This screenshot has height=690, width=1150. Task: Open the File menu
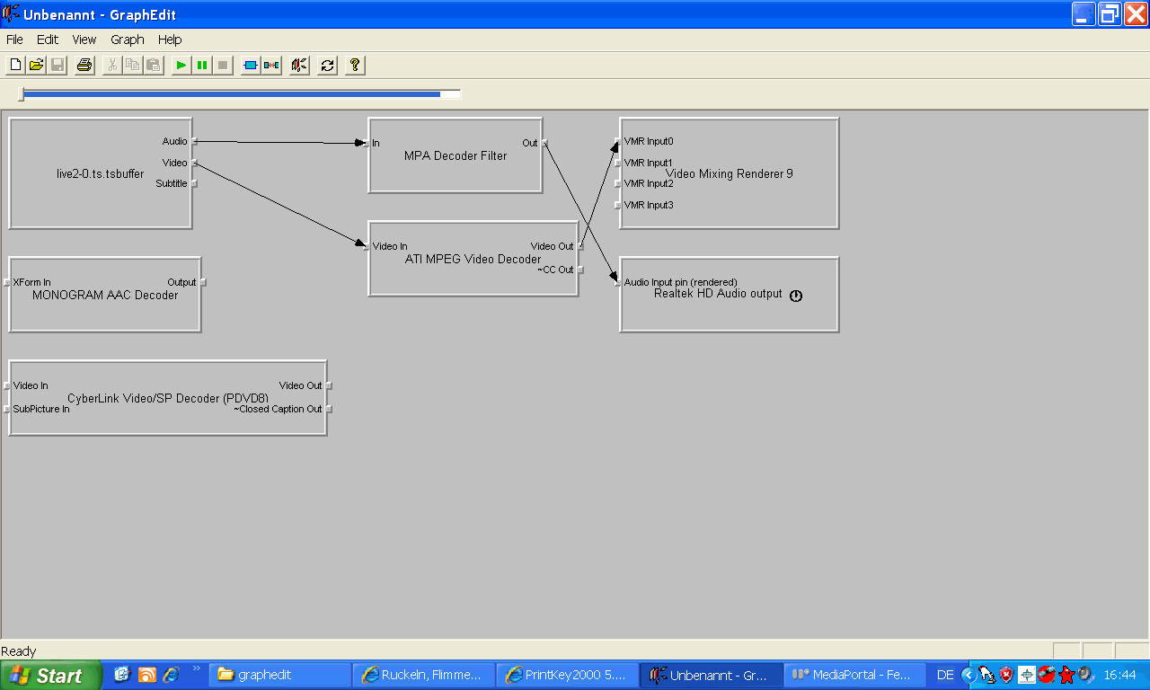14,40
